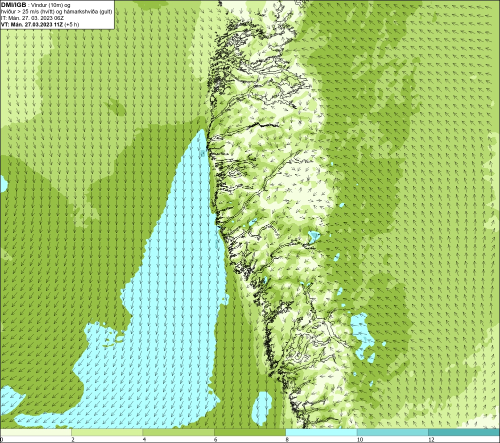The height and width of the screenshot is (443, 500).
Task: Pick the darkest teal scale segment above 12
Action: click(x=464, y=433)
